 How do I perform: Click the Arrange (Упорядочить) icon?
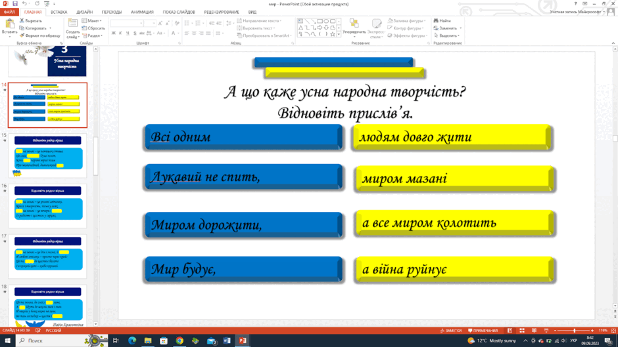tap(354, 24)
